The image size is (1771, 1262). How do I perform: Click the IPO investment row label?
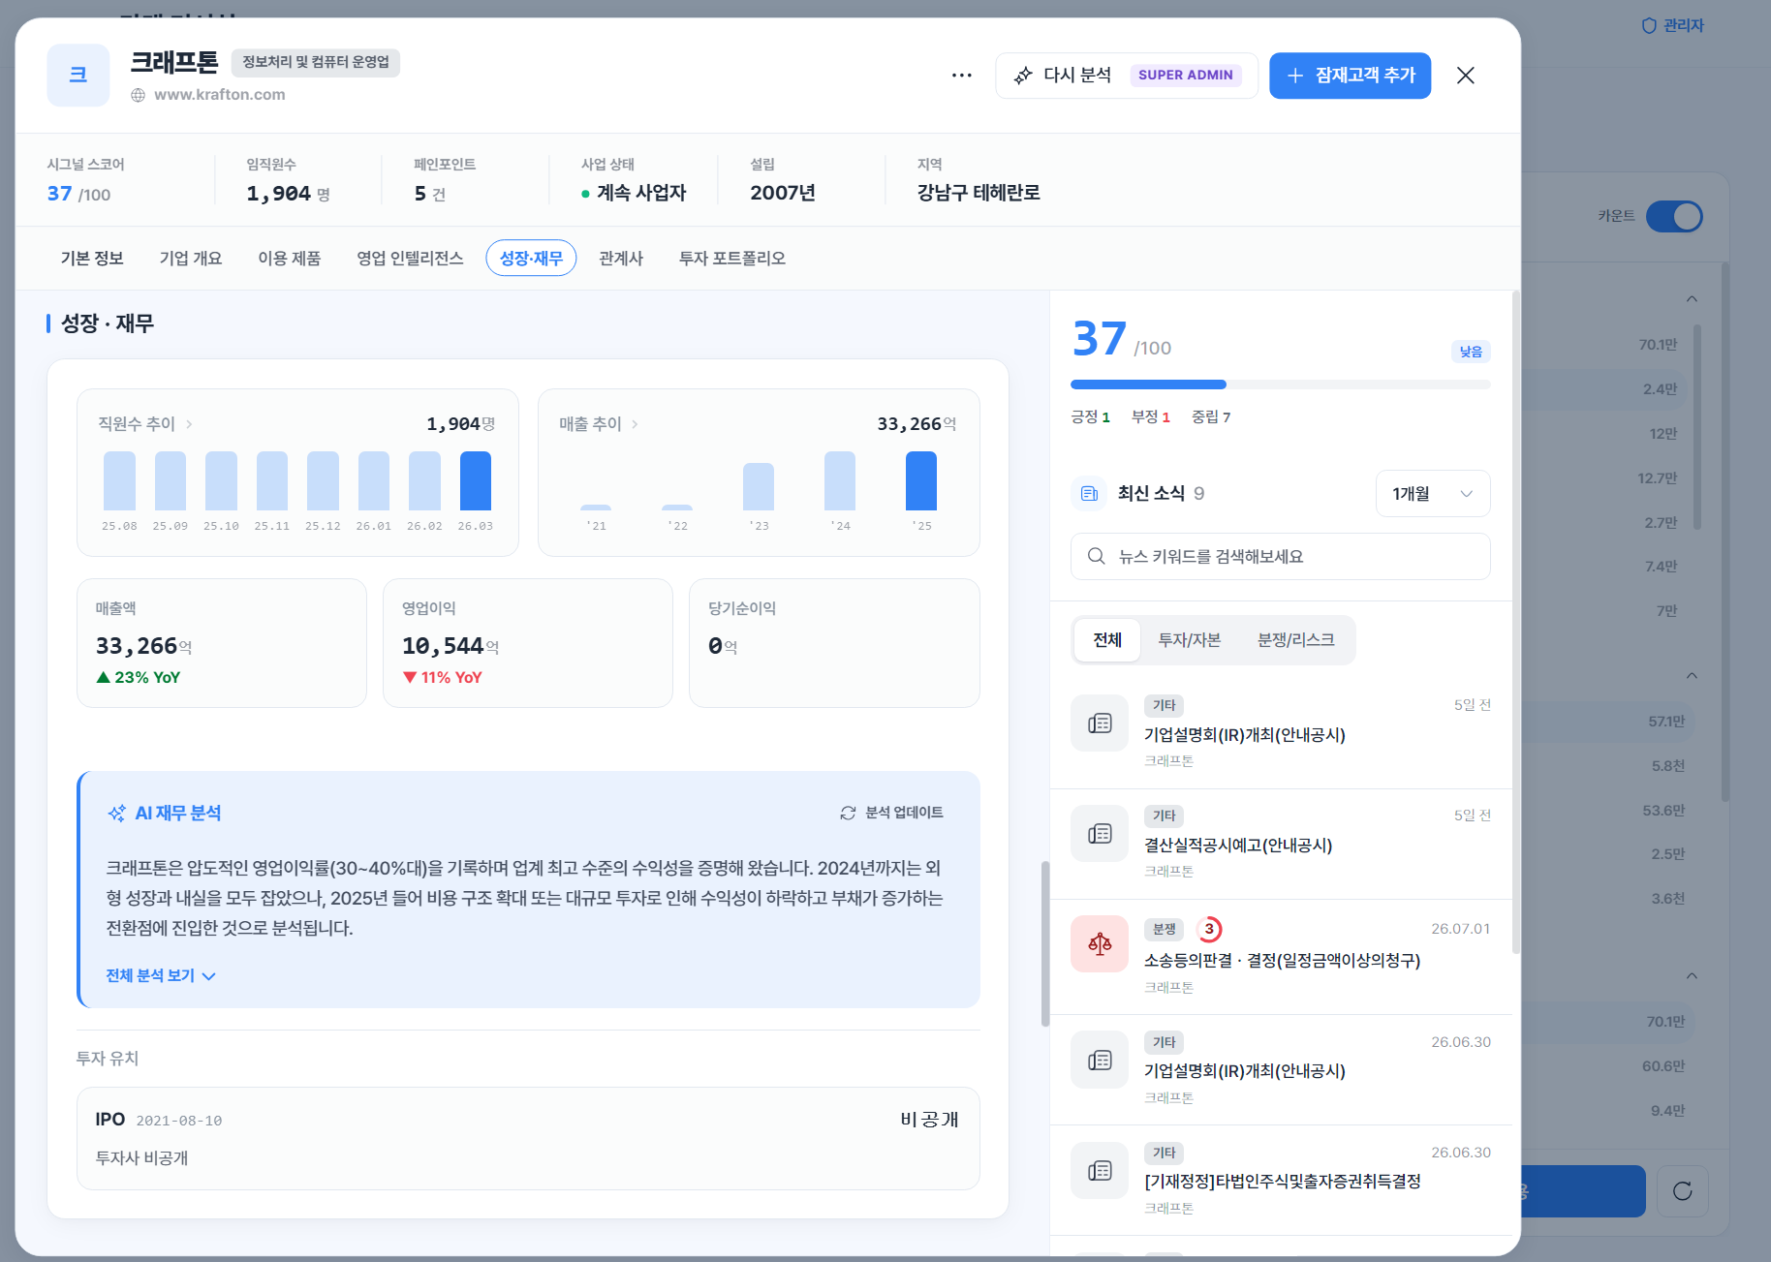[110, 1120]
